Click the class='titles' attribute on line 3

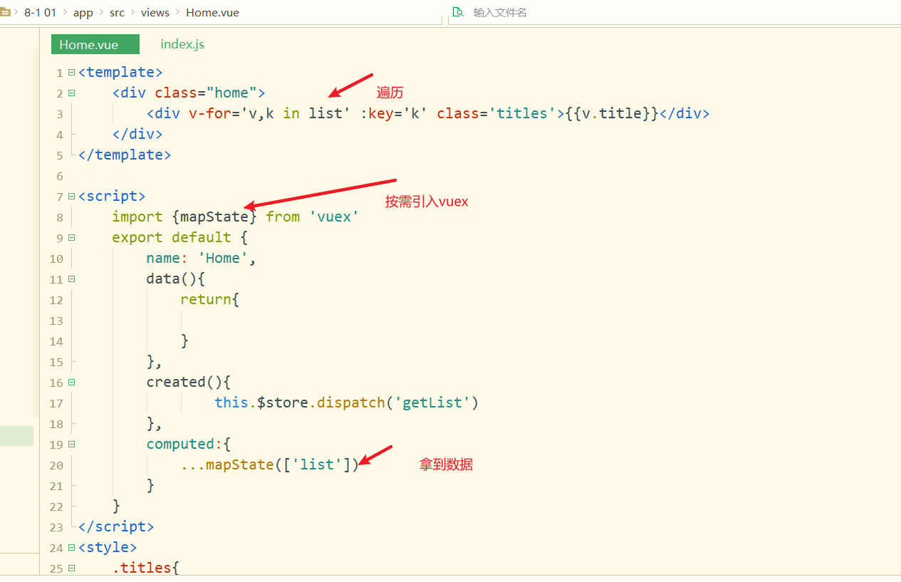point(496,114)
